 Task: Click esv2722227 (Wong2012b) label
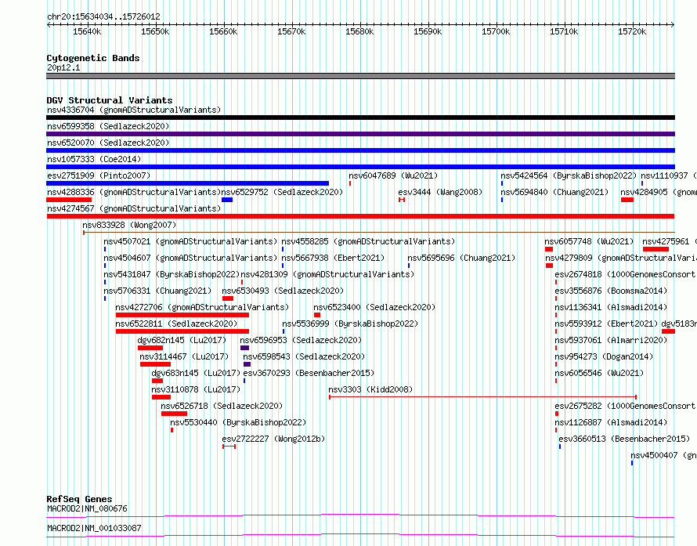273,439
